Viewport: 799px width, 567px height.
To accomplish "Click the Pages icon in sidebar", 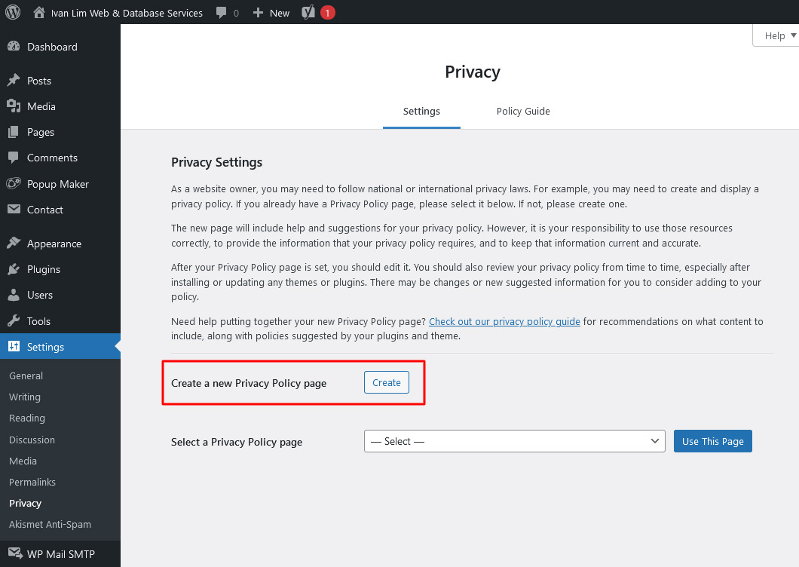I will click(14, 132).
